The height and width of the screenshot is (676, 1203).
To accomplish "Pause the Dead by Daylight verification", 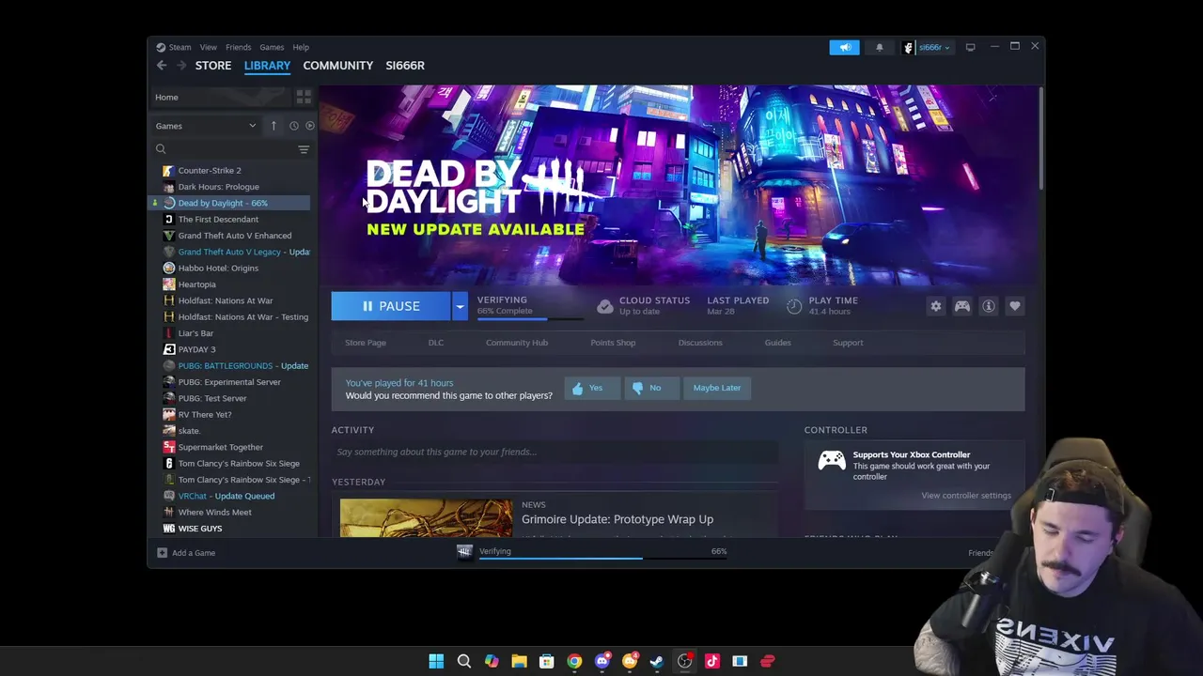I will tap(391, 306).
